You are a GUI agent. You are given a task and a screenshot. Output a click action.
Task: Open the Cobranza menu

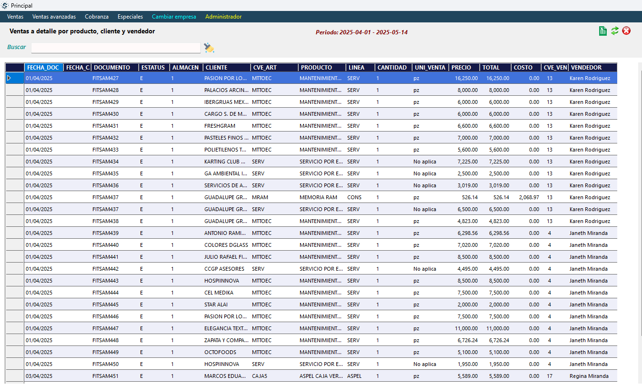pos(97,17)
